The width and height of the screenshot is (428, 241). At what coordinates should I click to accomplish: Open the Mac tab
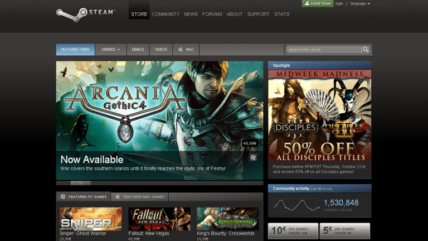(x=186, y=50)
